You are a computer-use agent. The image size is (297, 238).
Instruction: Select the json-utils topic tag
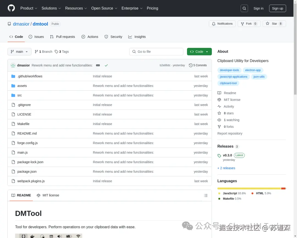[259, 77]
